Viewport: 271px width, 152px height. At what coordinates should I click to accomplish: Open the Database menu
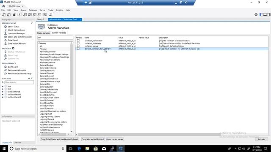tap(33, 10)
